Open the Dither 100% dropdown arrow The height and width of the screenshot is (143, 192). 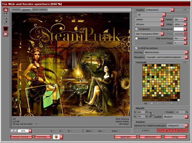point(185,24)
